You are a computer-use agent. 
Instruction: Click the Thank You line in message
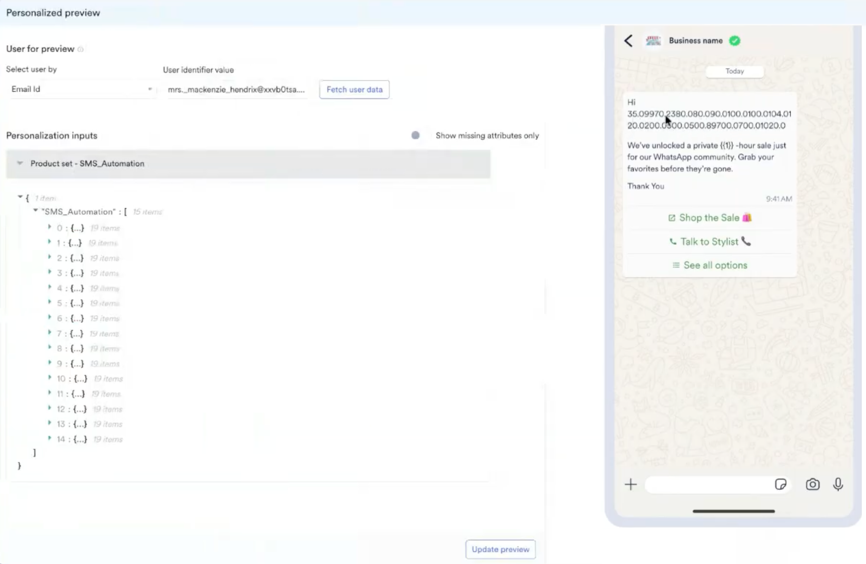tap(646, 186)
